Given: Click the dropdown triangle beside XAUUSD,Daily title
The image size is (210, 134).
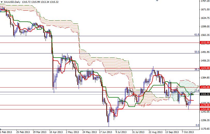Looking at the screenshot, I should (x=2, y=2).
